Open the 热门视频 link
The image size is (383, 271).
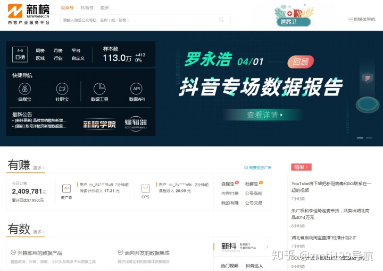point(230,266)
